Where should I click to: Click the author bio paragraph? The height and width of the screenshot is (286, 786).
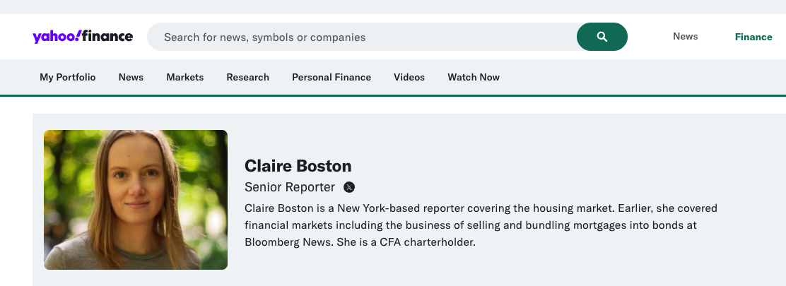click(481, 225)
